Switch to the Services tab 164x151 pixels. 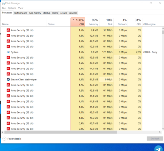[73, 13]
